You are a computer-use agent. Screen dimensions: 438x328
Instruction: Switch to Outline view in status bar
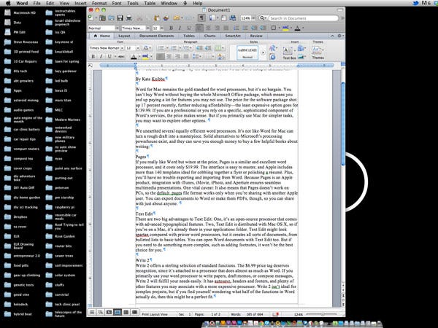click(x=100, y=312)
